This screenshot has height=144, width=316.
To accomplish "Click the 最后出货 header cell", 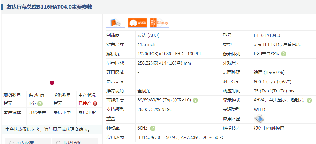I will [x=87, y=112].
